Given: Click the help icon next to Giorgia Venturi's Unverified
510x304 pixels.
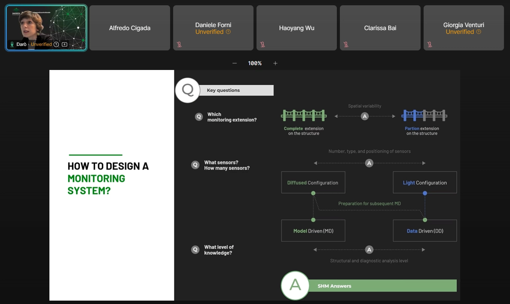Looking at the screenshot, I should (x=479, y=32).
